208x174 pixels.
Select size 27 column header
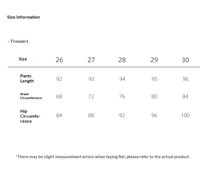click(x=91, y=60)
